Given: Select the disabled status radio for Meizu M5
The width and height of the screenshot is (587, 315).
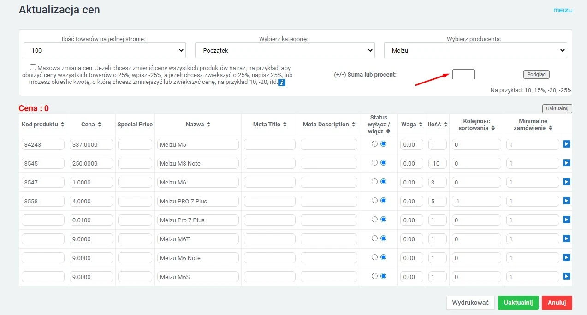Looking at the screenshot, I should click(374, 144).
